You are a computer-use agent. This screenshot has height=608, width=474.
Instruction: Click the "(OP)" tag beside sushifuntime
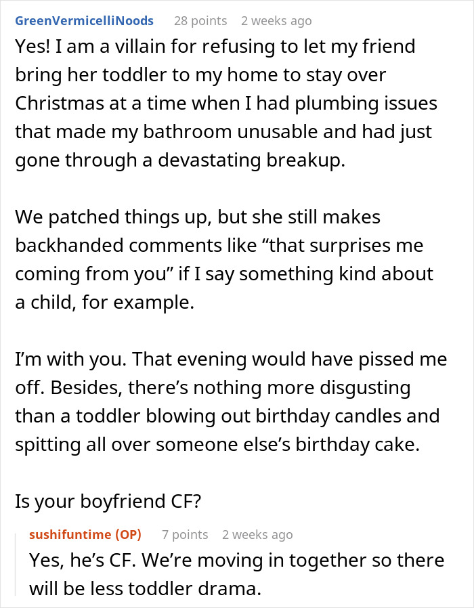(128, 534)
